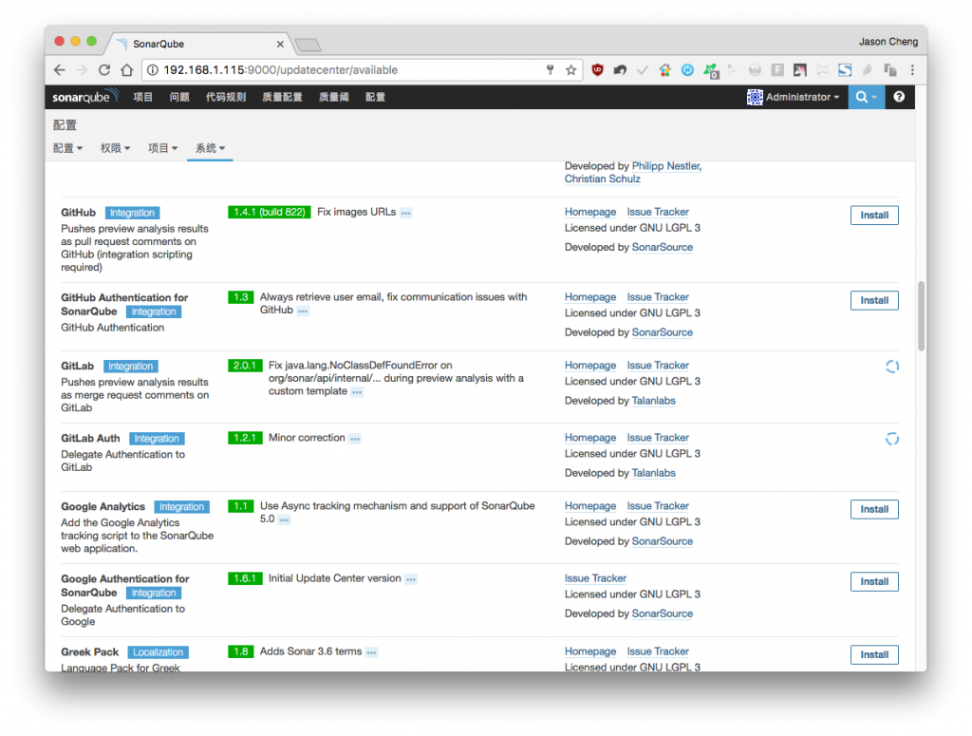Click the SonarQube logo
Image resolution: width=972 pixels, height=736 pixels.
point(84,97)
